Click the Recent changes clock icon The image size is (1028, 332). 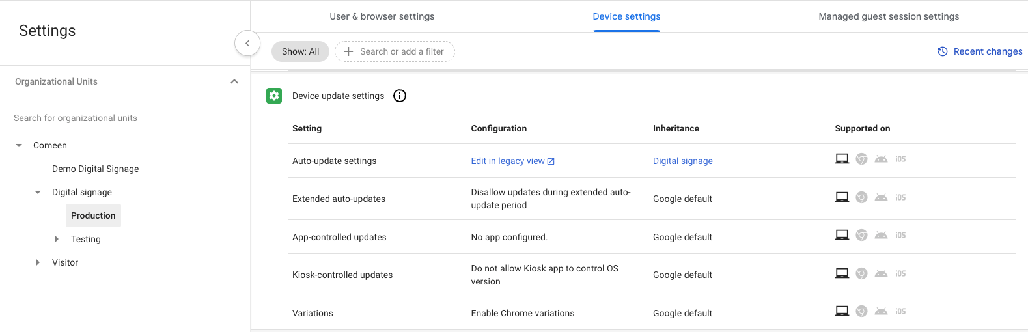coord(942,51)
